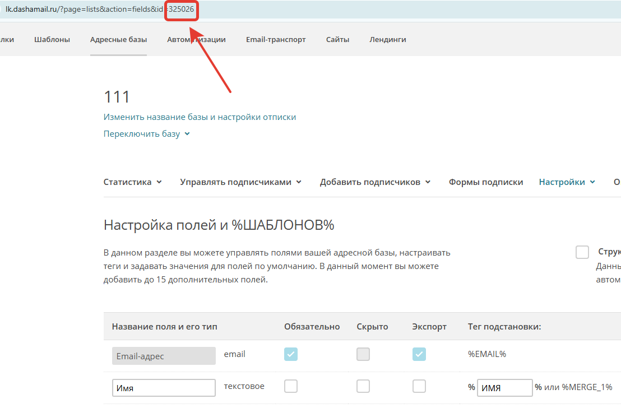Viewport: 621px width, 408px height.
Task: Open the Формы подписки page
Action: [x=485, y=182]
